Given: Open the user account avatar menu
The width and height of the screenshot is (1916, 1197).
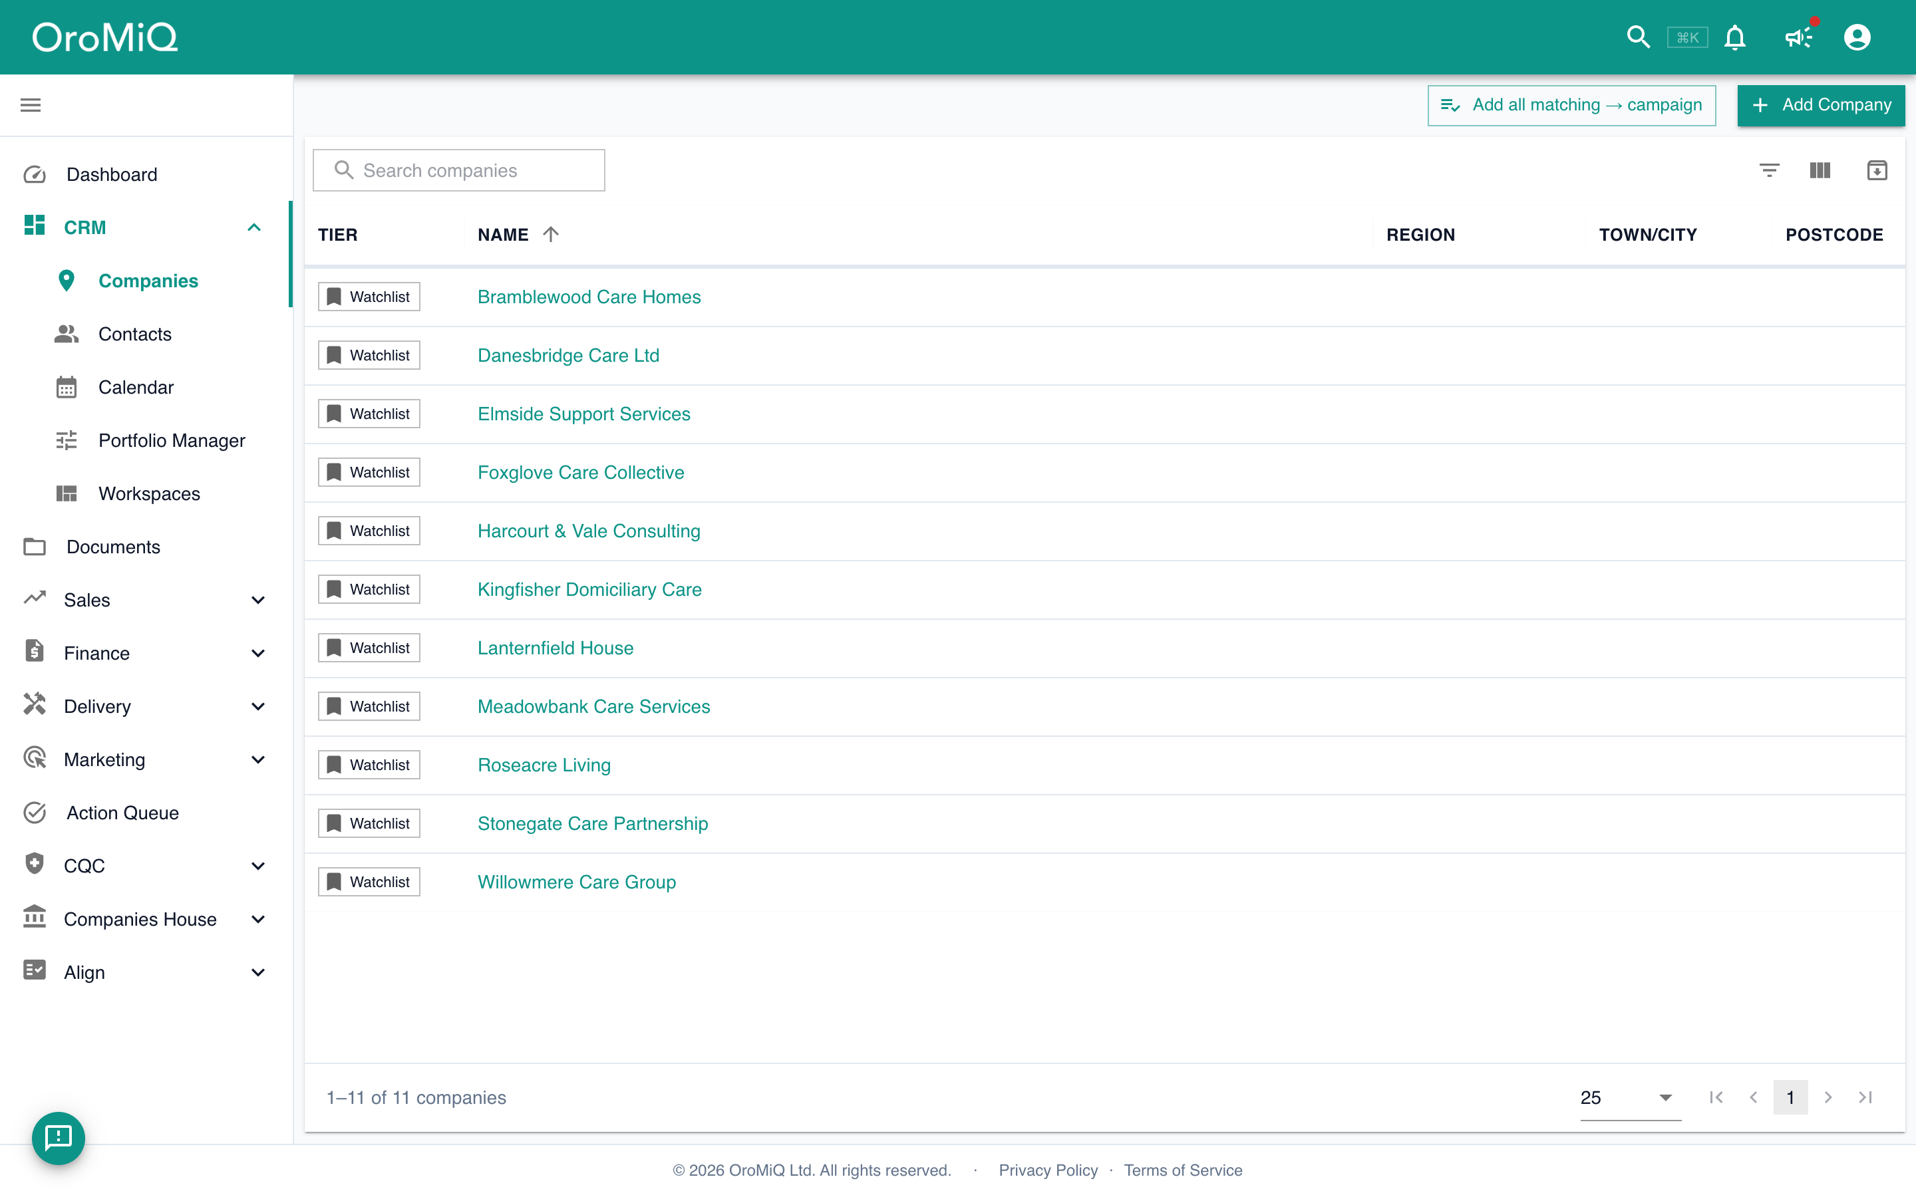Looking at the screenshot, I should tap(1857, 37).
